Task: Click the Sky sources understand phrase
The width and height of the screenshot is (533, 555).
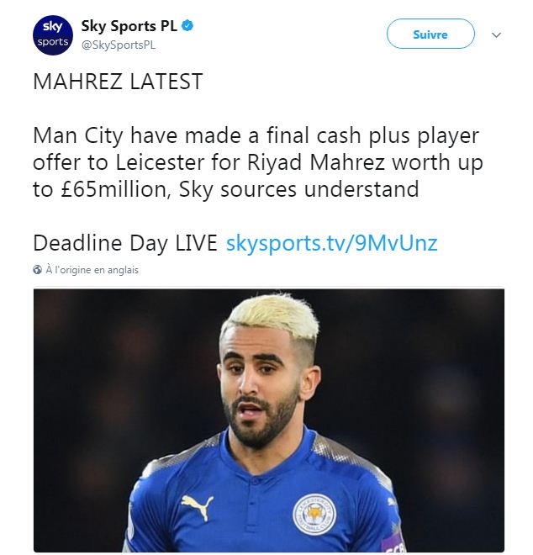Action: click(299, 189)
